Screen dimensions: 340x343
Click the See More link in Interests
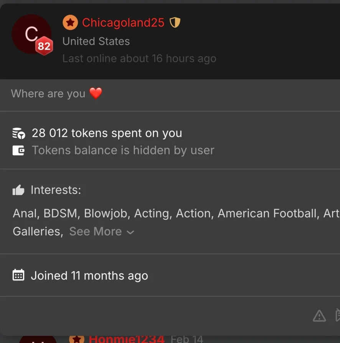(x=96, y=231)
